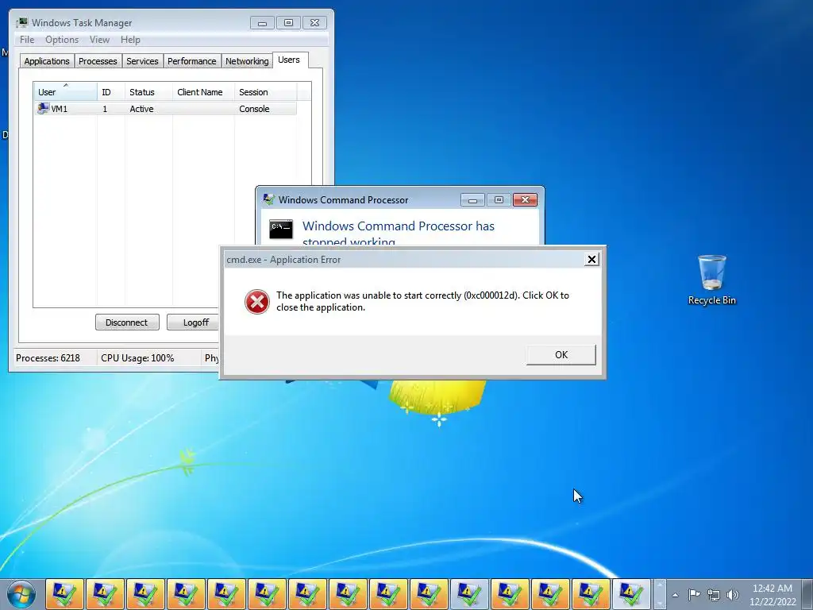Sort by the User column header
Viewport: 813px width, 610px height.
pyautogui.click(x=65, y=92)
